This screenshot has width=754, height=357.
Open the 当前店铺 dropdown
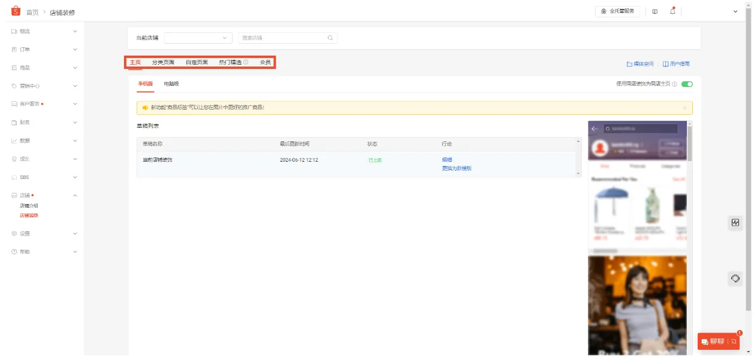coord(198,38)
